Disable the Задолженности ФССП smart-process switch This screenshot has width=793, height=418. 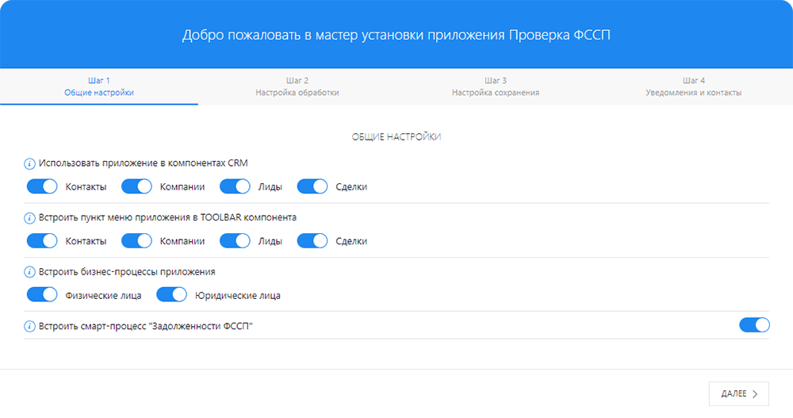point(754,325)
